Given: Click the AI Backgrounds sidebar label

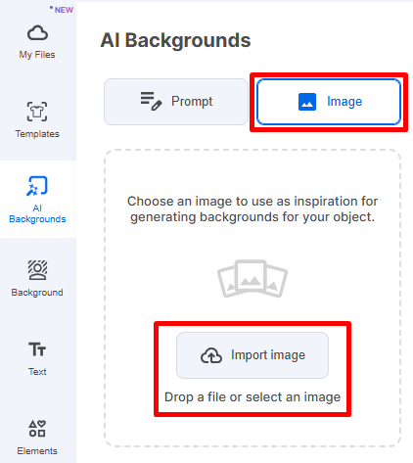Looking at the screenshot, I should [37, 213].
